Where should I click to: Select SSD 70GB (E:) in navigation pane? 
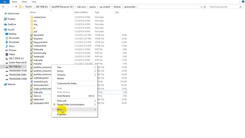point(15,67)
